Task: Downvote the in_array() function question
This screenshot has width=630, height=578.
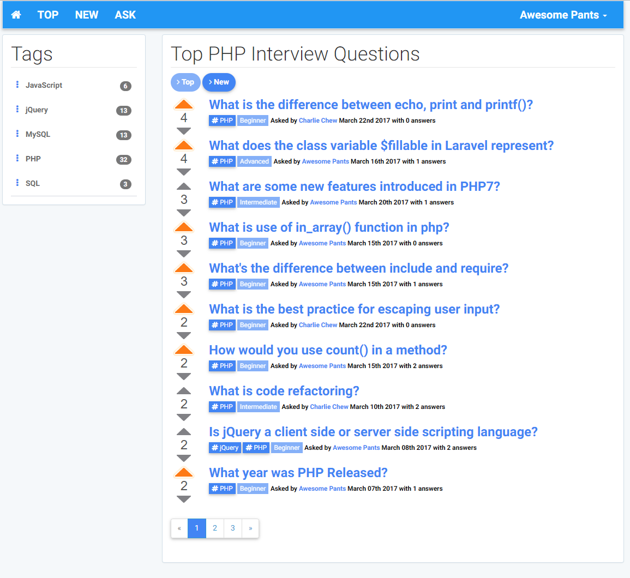Action: click(184, 254)
